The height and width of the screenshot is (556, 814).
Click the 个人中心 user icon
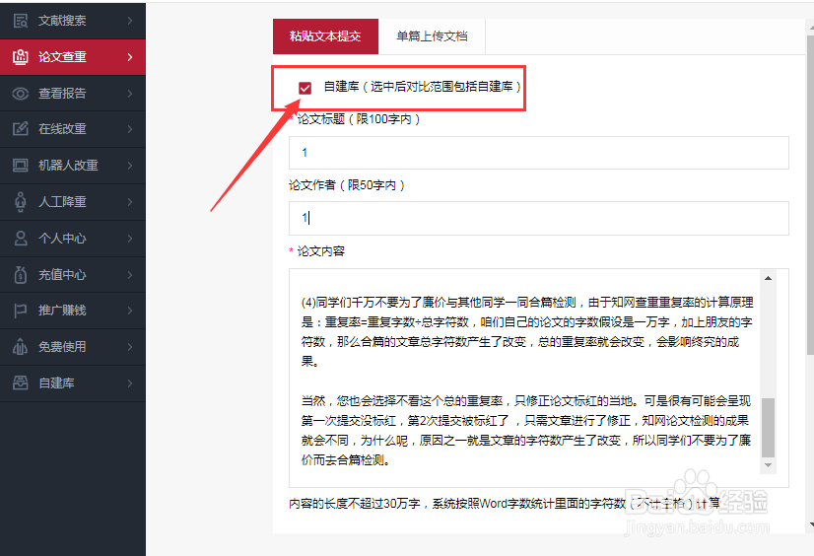click(x=21, y=239)
